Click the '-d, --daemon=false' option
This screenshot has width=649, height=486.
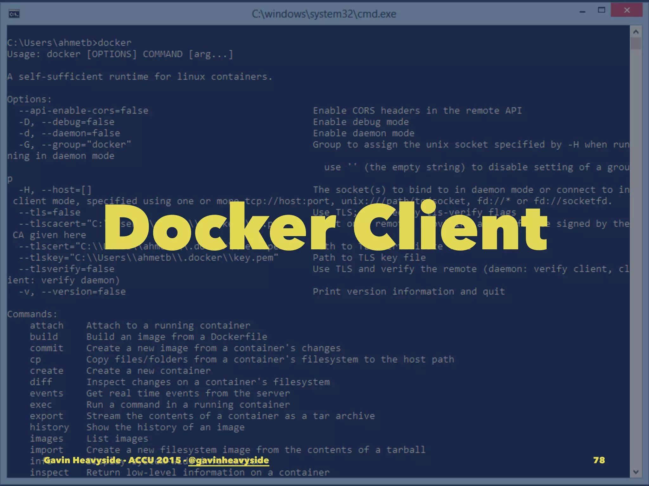tap(69, 133)
